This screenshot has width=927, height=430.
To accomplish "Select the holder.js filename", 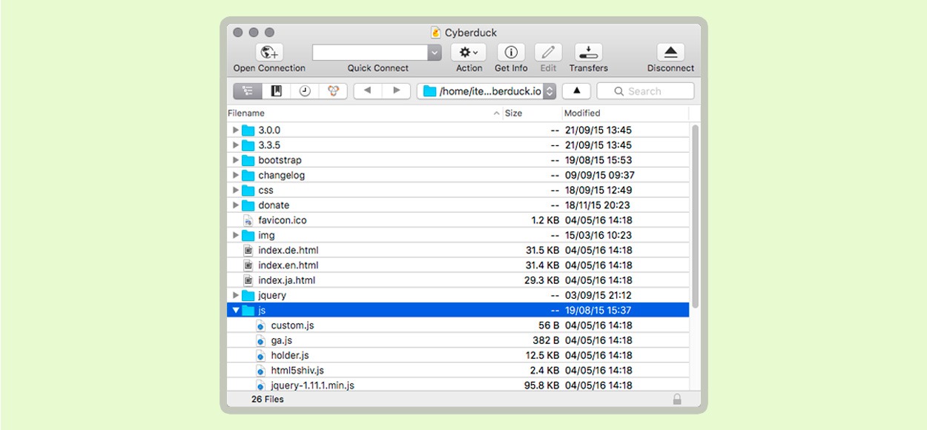I will (290, 355).
